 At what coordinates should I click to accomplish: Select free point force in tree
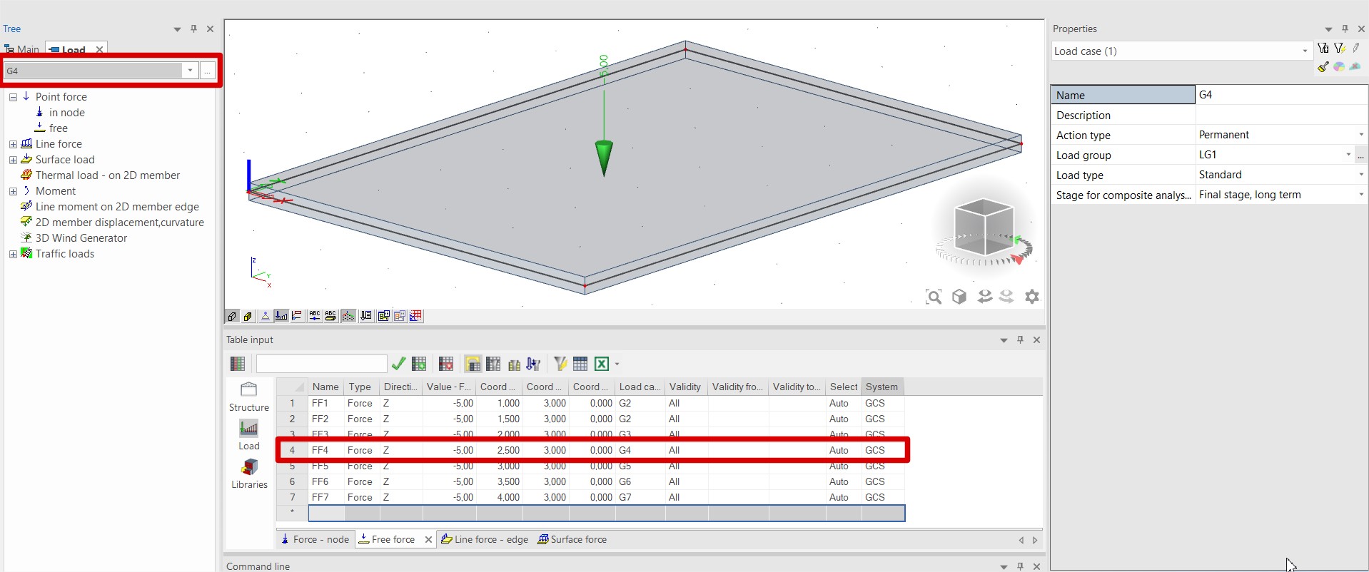[x=58, y=128]
